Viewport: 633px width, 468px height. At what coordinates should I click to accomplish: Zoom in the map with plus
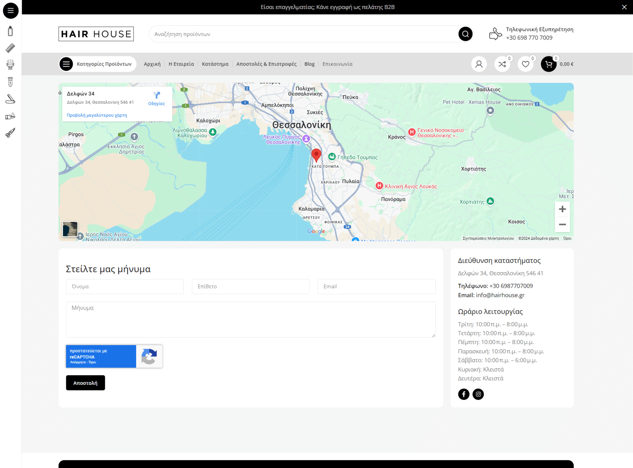click(x=562, y=209)
